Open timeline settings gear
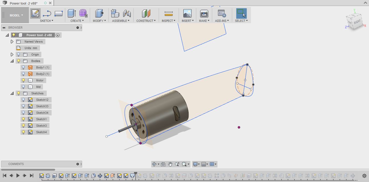Image resolution: width=369 pixels, height=182 pixels. [x=364, y=176]
